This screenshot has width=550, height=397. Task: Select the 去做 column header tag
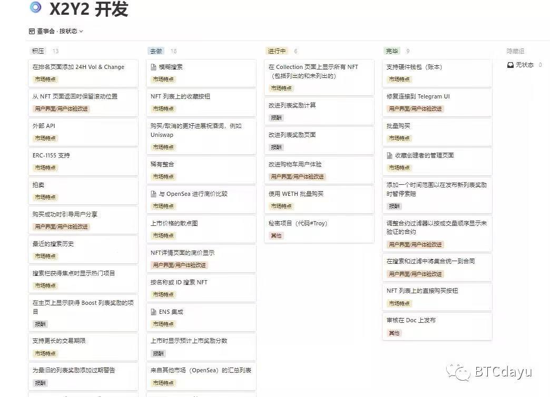pyautogui.click(x=156, y=51)
